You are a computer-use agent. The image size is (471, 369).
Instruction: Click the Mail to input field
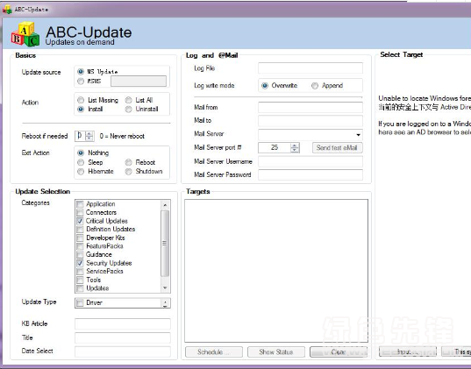(x=310, y=120)
